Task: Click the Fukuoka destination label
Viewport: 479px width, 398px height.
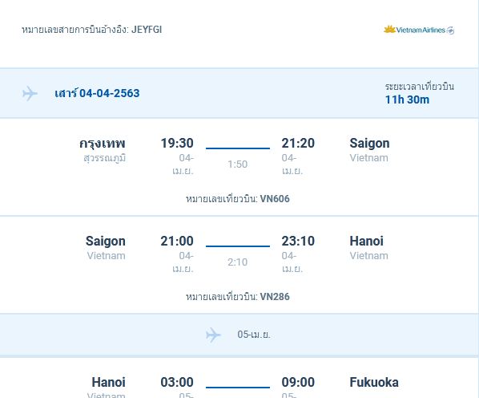Action: click(374, 383)
